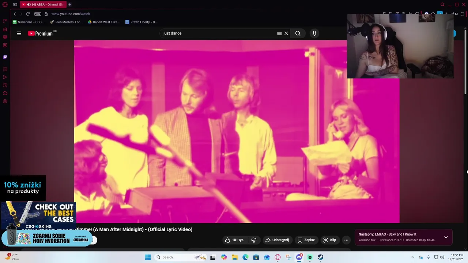
Task: Open Opera sidebar GX Cleaner icon
Action: coord(5,29)
